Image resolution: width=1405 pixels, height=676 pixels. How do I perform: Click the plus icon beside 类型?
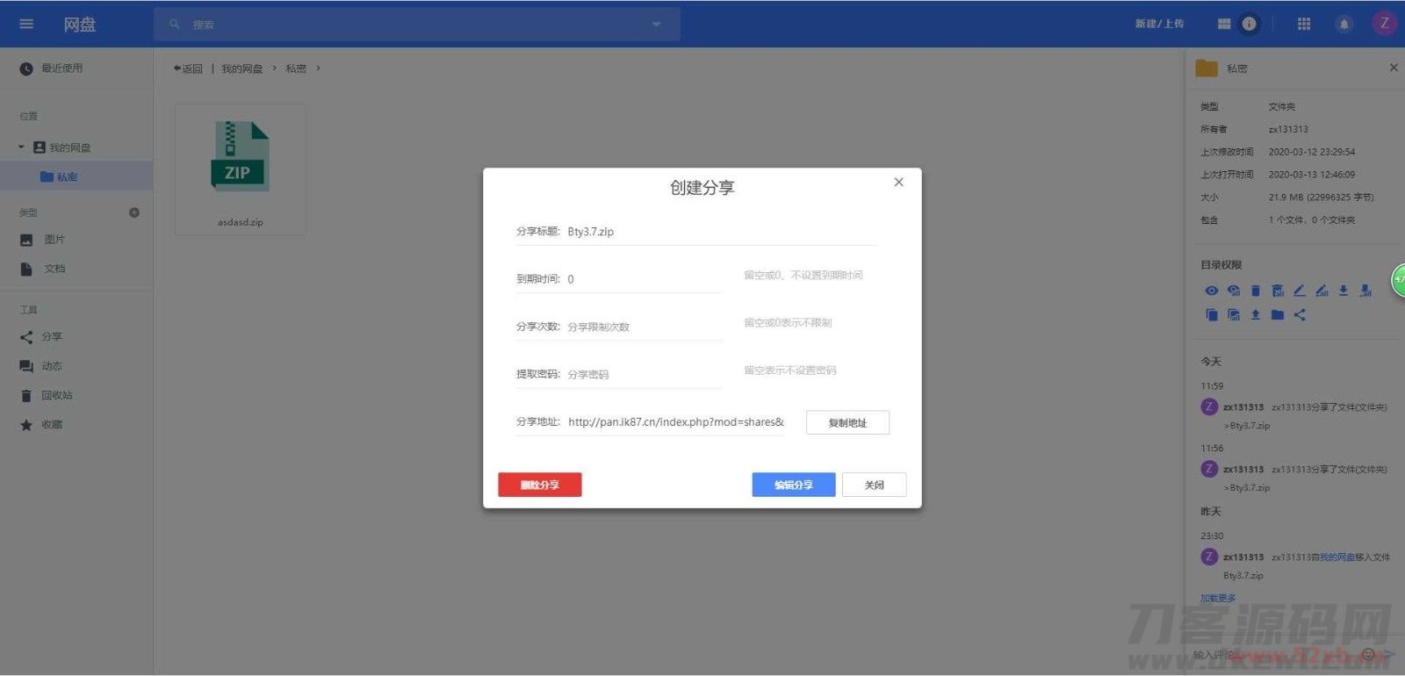134,212
